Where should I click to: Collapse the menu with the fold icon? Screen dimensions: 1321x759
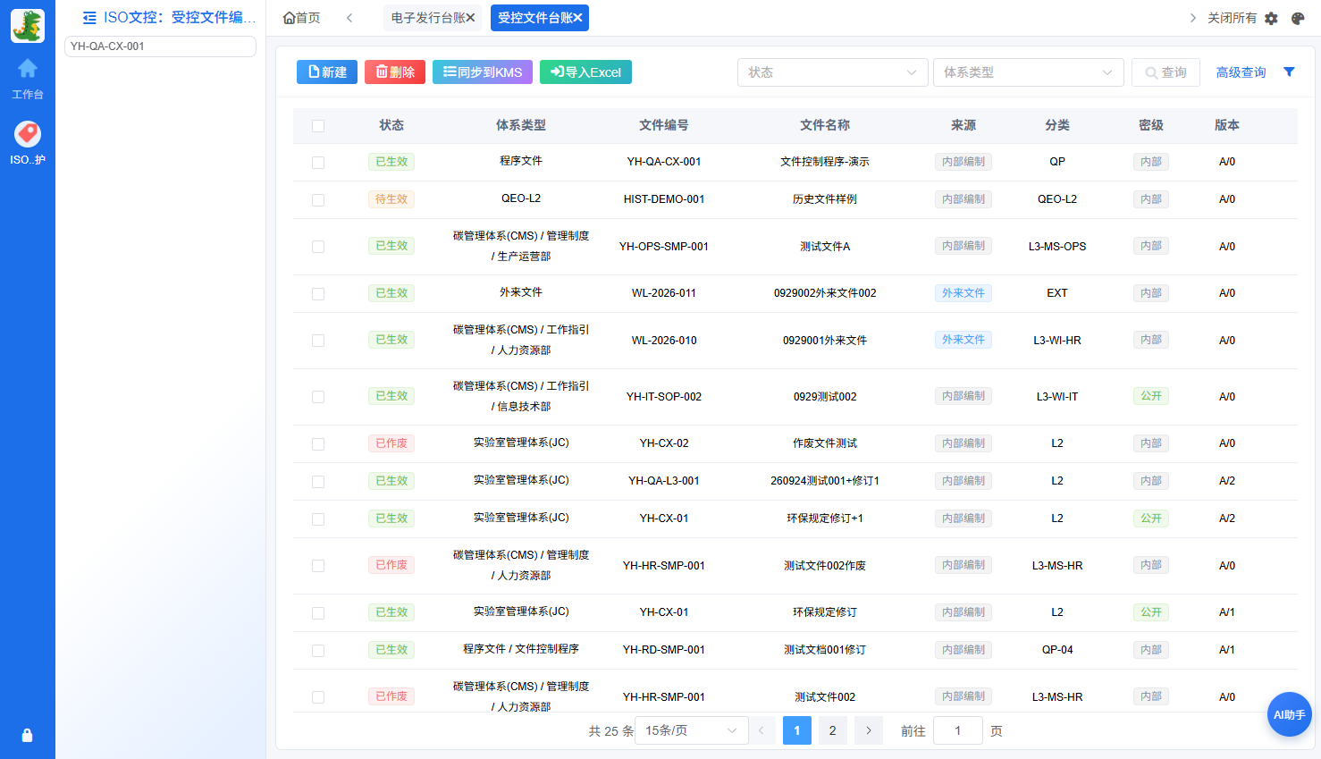[89, 18]
